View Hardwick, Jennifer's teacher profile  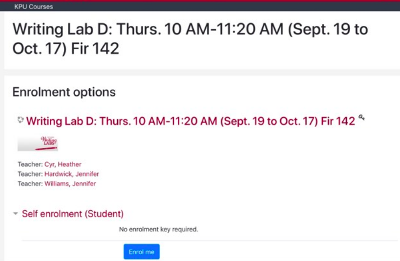click(x=72, y=174)
